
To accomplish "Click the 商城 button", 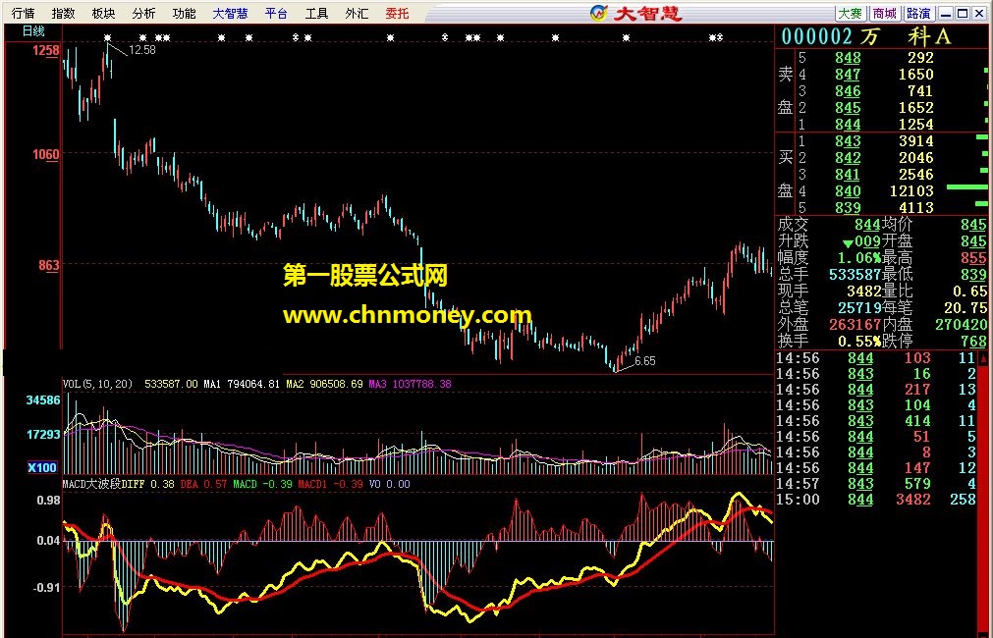I will [x=884, y=13].
